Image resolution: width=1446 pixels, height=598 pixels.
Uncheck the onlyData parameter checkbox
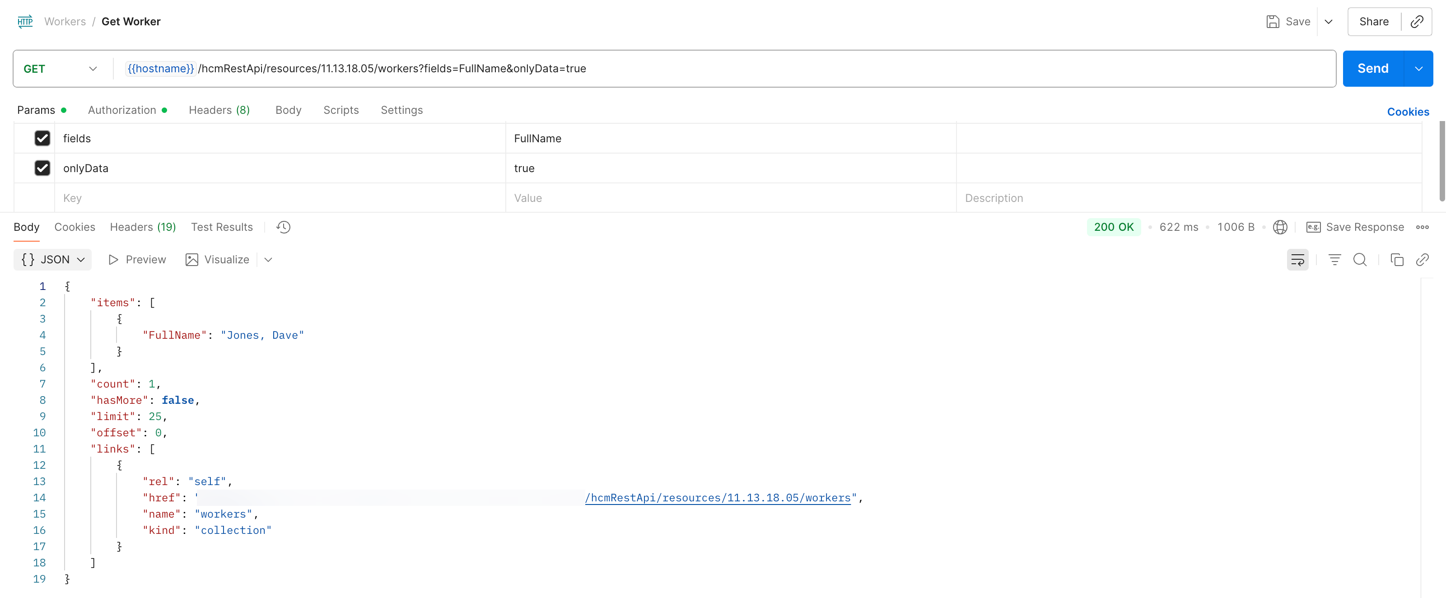click(x=42, y=168)
